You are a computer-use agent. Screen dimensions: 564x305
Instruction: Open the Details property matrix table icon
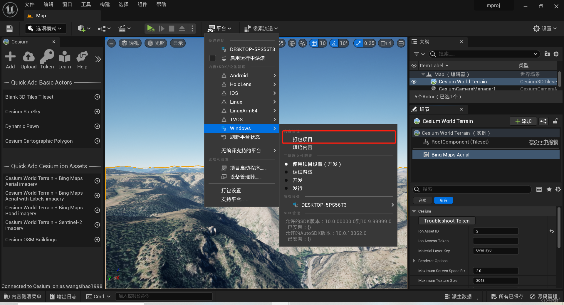click(539, 189)
